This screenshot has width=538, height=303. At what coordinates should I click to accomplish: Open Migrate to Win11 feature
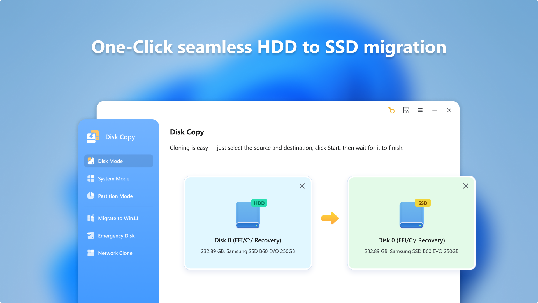(118, 218)
